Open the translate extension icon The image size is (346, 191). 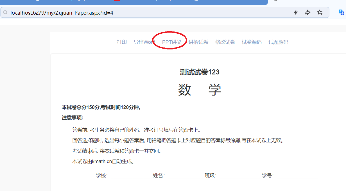pyautogui.click(x=341, y=12)
